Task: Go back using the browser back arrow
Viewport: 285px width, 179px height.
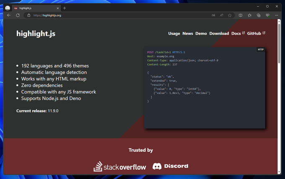Action: pos(9,15)
